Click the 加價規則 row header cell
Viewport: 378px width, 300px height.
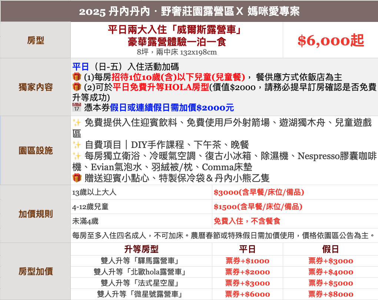pos(36,214)
